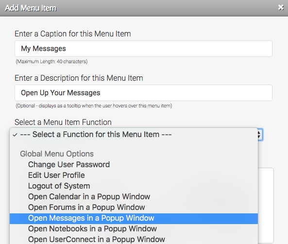
Task: Close the Add Menu Item dialog
Action: click(x=281, y=7)
